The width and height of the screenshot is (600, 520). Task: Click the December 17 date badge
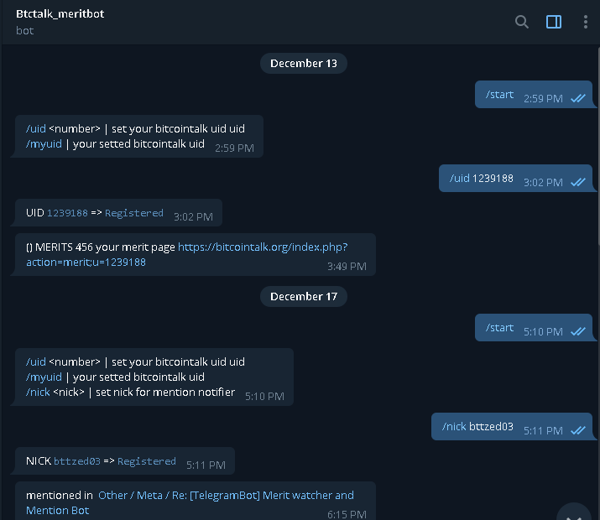pyautogui.click(x=304, y=296)
